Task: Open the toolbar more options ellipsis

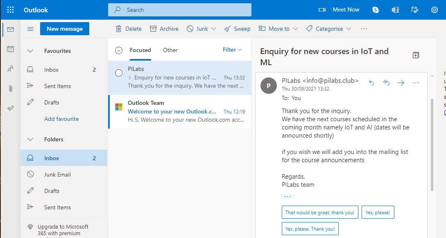Action: click(364, 29)
